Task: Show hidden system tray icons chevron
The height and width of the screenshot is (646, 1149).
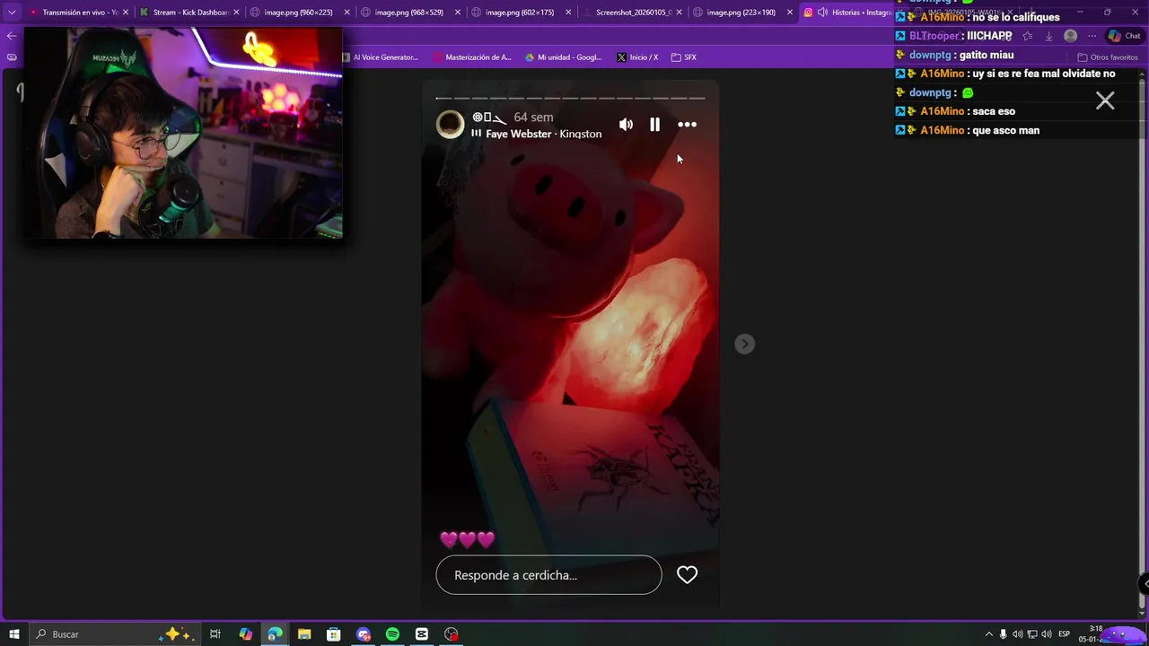Action: pos(989,634)
